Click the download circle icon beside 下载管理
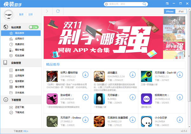 [x=6, y=99]
